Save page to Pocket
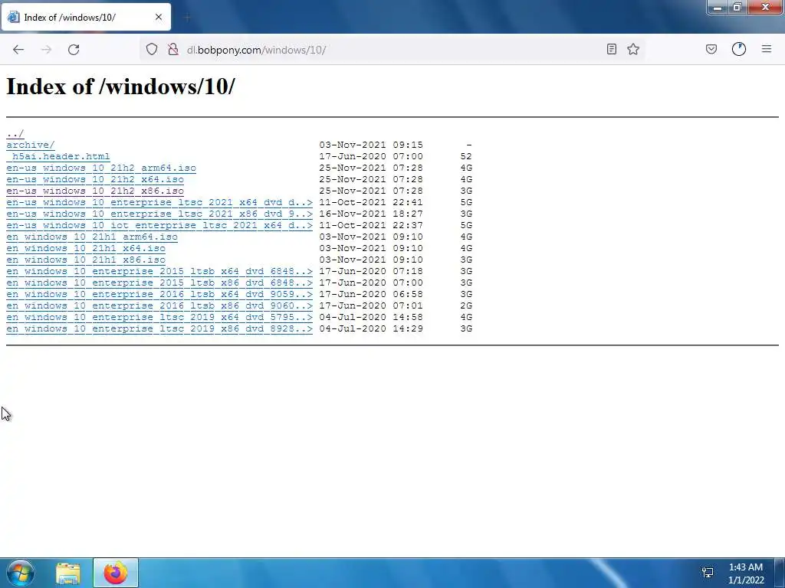 [x=711, y=49]
